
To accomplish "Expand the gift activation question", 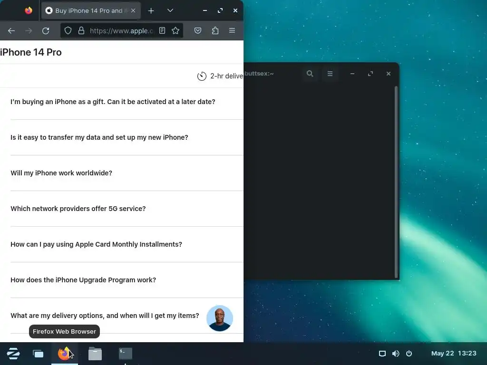I will (x=127, y=102).
